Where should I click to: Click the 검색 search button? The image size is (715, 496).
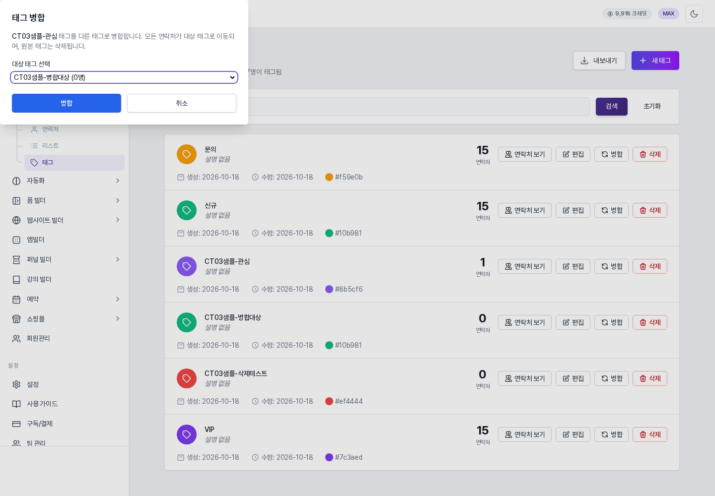pos(612,107)
